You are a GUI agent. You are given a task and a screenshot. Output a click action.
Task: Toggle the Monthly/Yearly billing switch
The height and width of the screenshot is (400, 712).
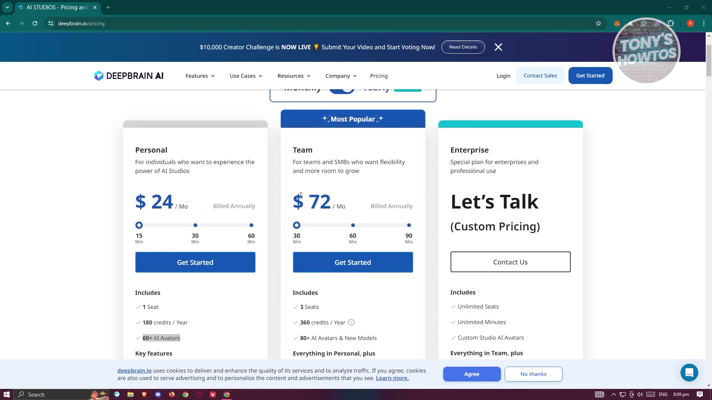342,90
